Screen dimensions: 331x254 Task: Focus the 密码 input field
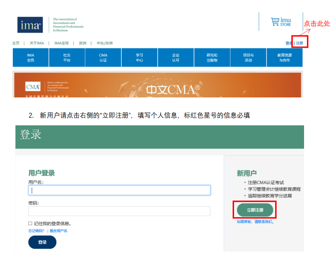[x=120, y=211]
